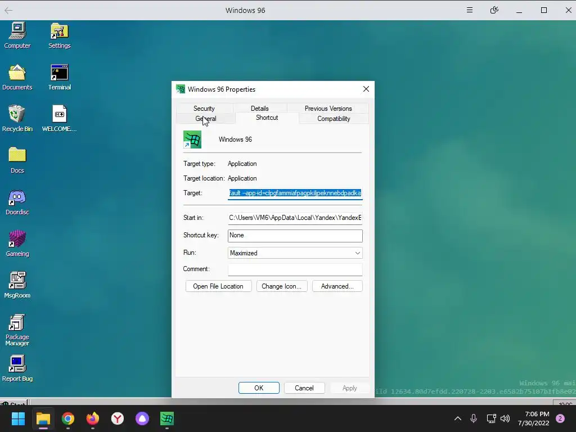576x432 pixels.
Task: Open the Computer desktop icon
Action: 17,35
